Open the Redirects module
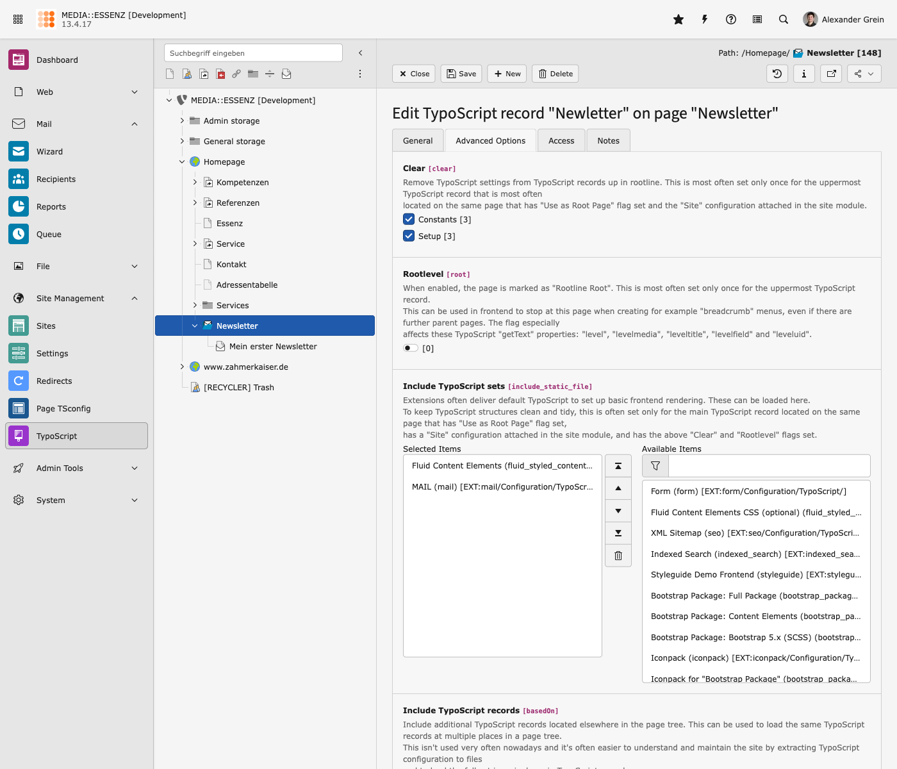This screenshot has width=897, height=769. tap(76, 381)
